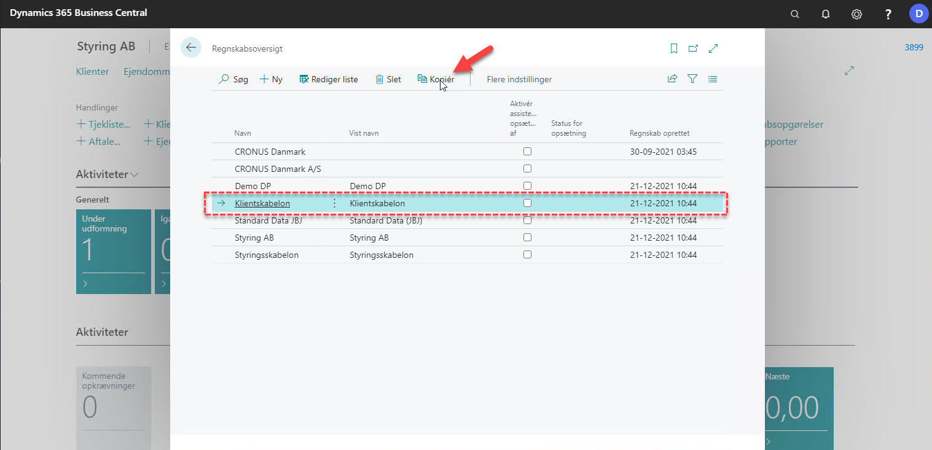Open the notifications bell

(x=826, y=14)
